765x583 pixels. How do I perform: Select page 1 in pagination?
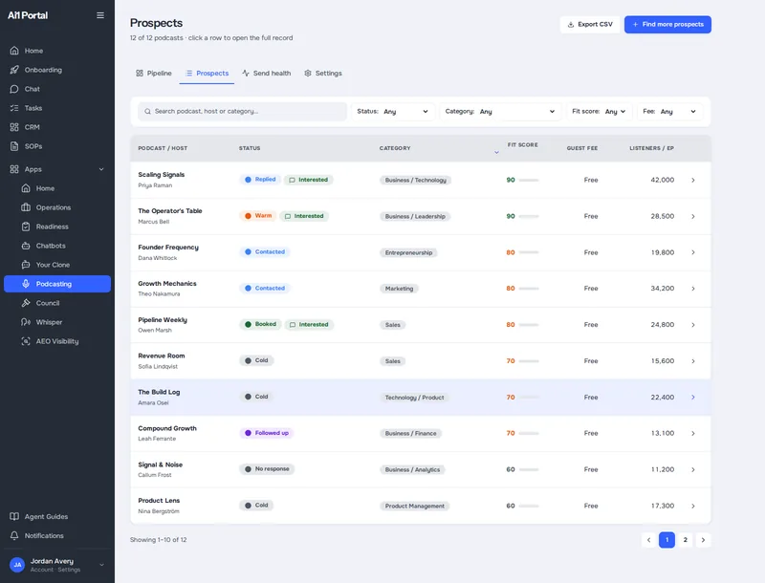pos(667,540)
